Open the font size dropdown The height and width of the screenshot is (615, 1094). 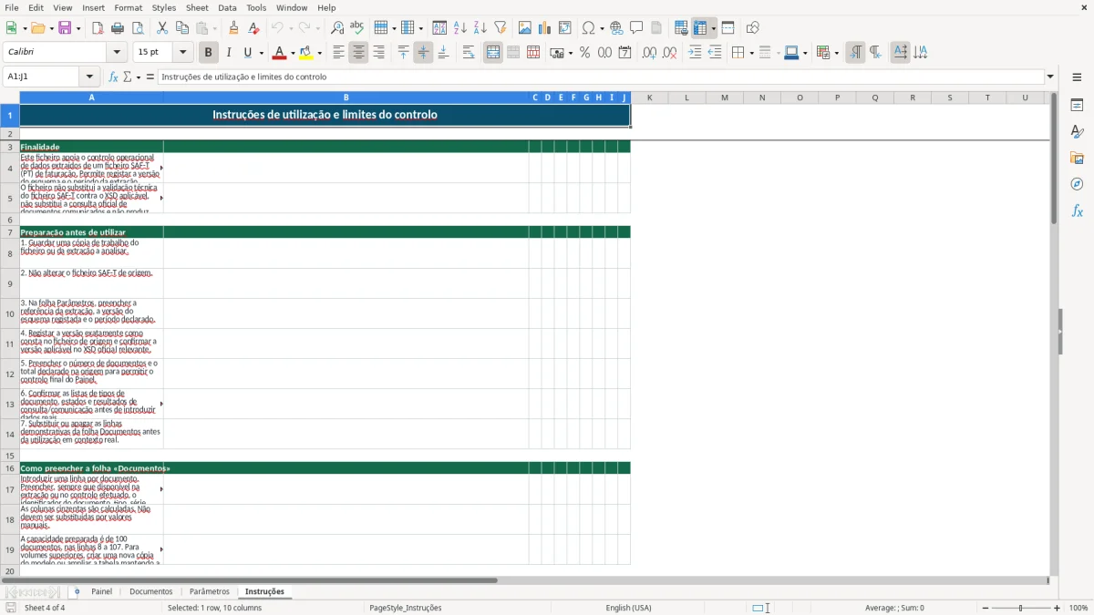(x=183, y=53)
